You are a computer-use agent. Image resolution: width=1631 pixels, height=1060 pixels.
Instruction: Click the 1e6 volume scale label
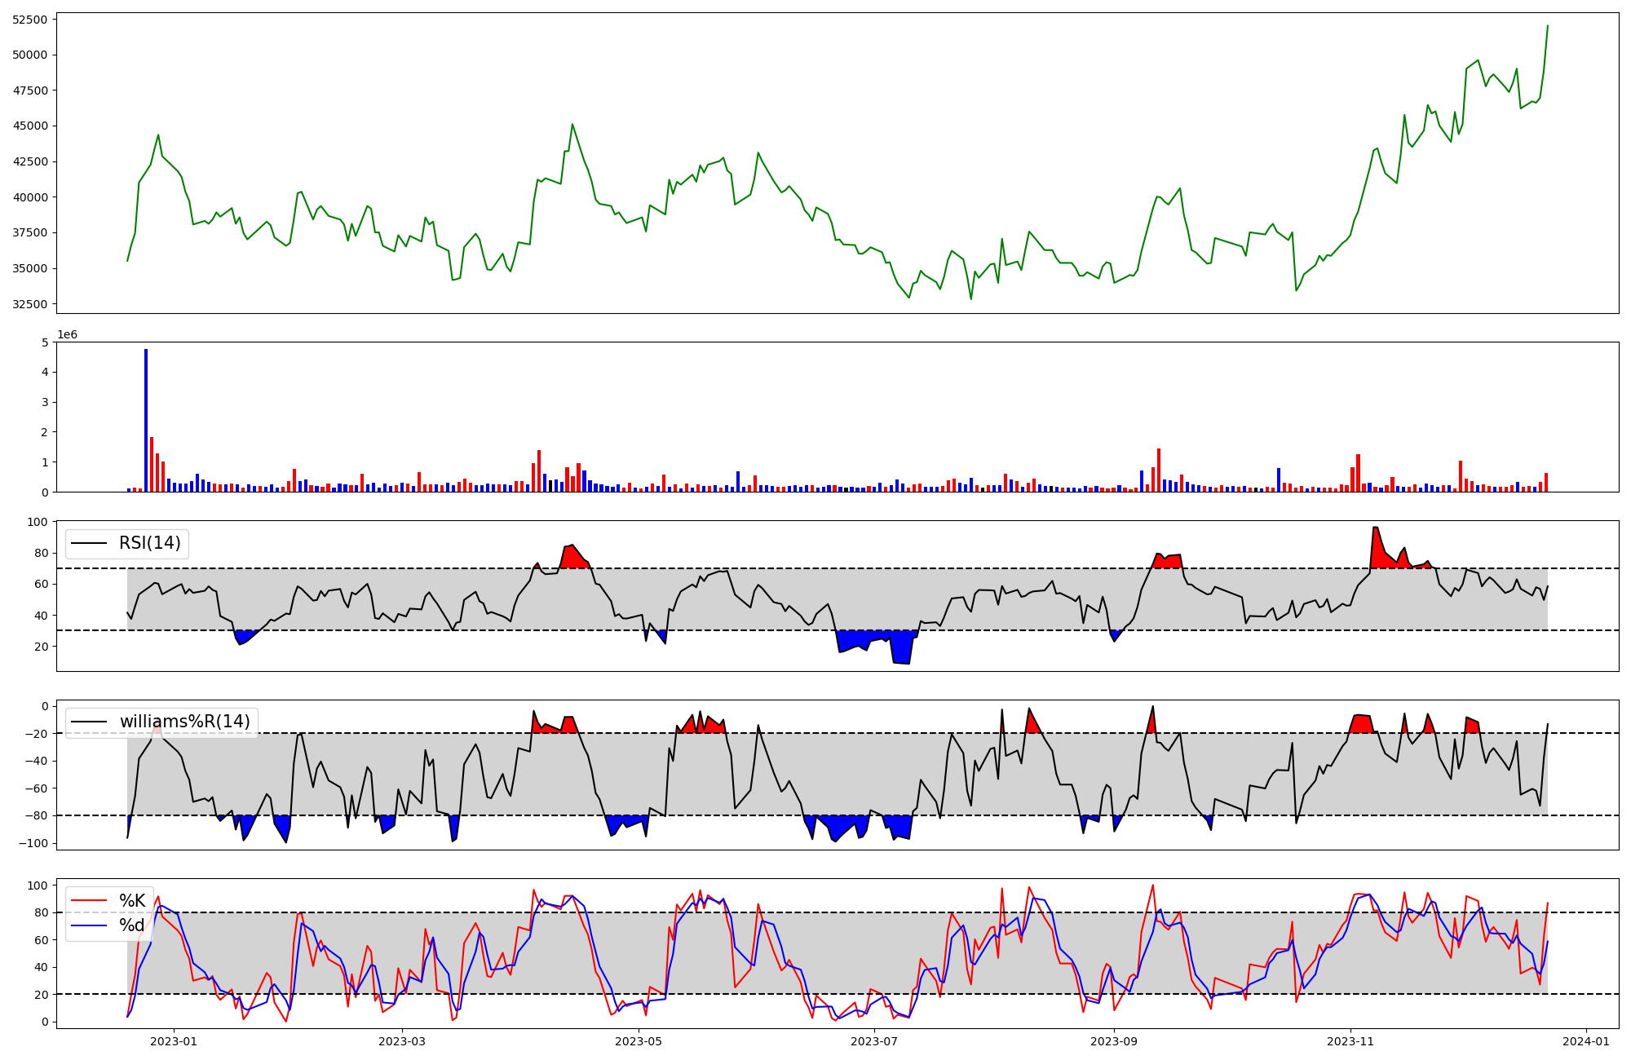click(x=67, y=334)
